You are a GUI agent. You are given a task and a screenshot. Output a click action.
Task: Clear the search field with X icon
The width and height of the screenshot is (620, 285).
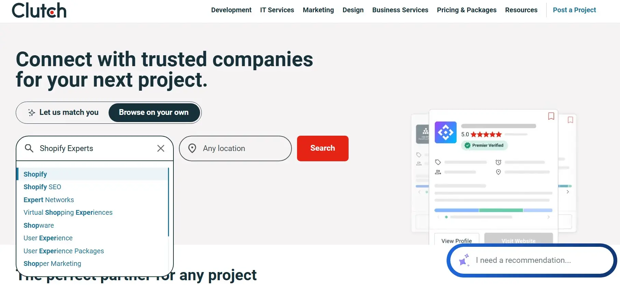tap(160, 148)
